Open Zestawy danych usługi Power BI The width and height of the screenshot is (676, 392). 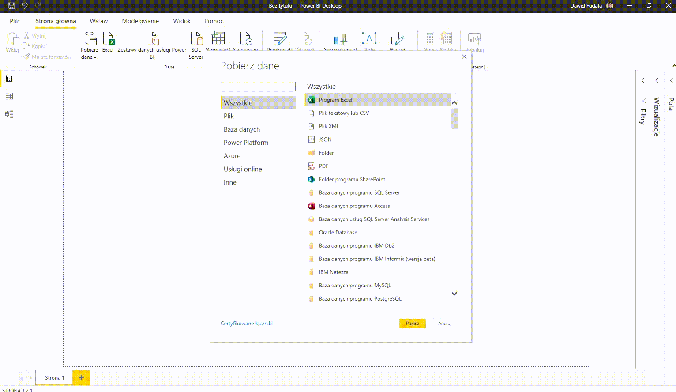[152, 45]
